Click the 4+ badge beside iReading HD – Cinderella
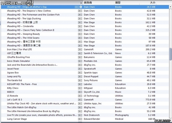 pyautogui.click(x=80, y=26)
